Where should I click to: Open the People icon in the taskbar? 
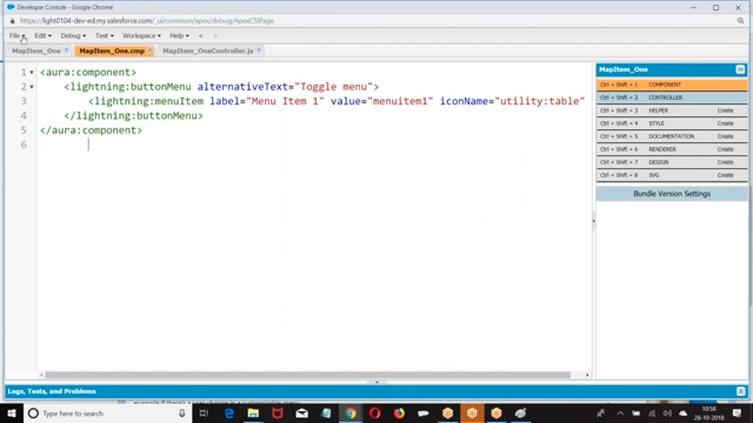(x=600, y=414)
